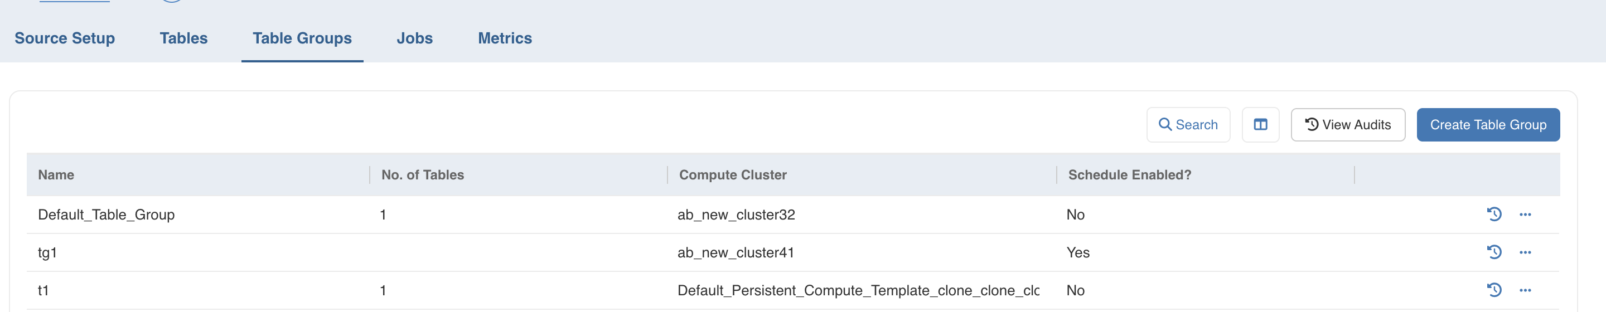Image resolution: width=1606 pixels, height=312 pixels.
Task: Switch to the Source Setup tab
Action: [65, 38]
